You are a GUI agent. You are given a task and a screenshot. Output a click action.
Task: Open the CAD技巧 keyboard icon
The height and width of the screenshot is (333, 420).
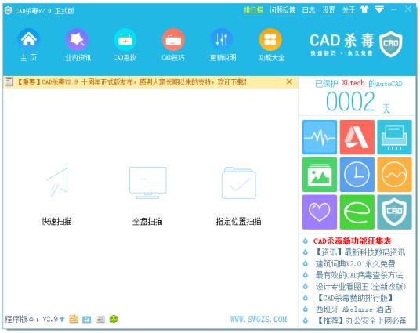click(173, 40)
